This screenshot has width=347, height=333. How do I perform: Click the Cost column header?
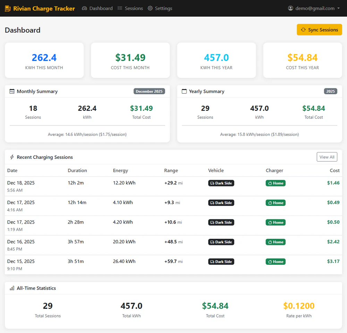335,170
